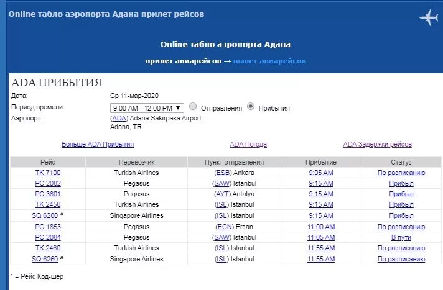Viewport: 443px width, 290px height.
Task: Open Больше ADA Прибытия link
Action: (98, 144)
